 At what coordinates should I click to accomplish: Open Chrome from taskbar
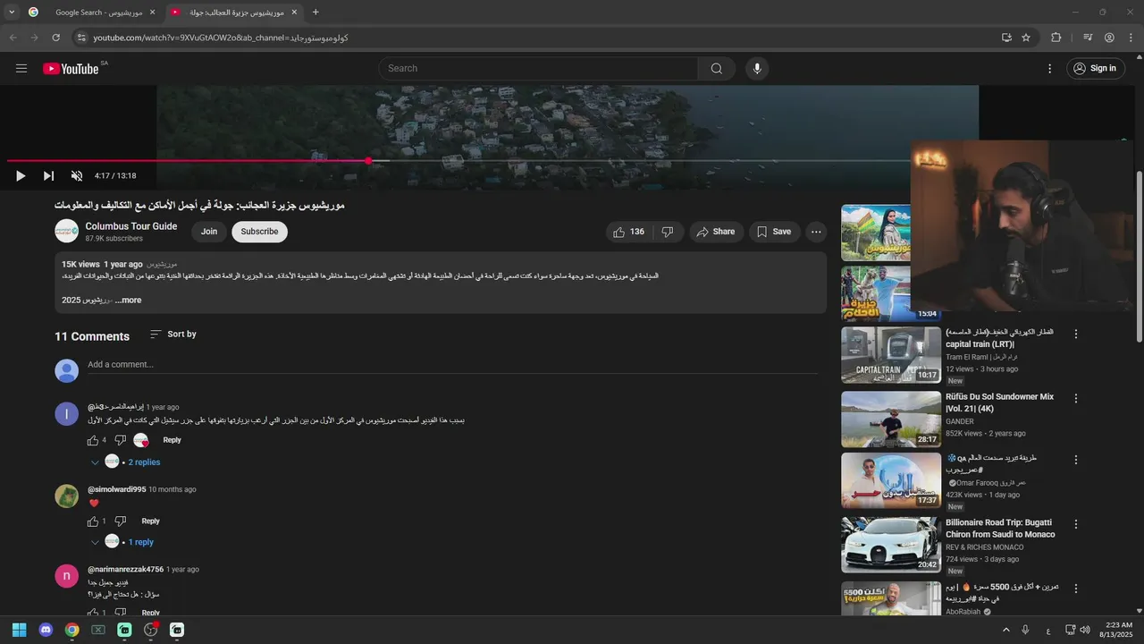71,630
